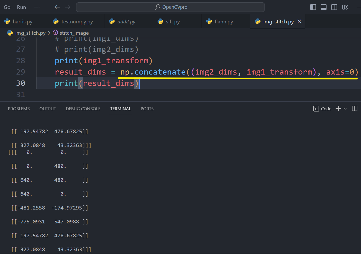The width and height of the screenshot is (361, 254).
Task: Click the result_dims variable on line 29
Action: (x=80, y=72)
